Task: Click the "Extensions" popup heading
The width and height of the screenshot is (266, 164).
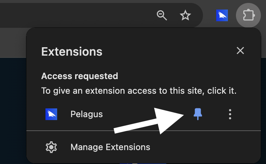Action: coord(72,51)
